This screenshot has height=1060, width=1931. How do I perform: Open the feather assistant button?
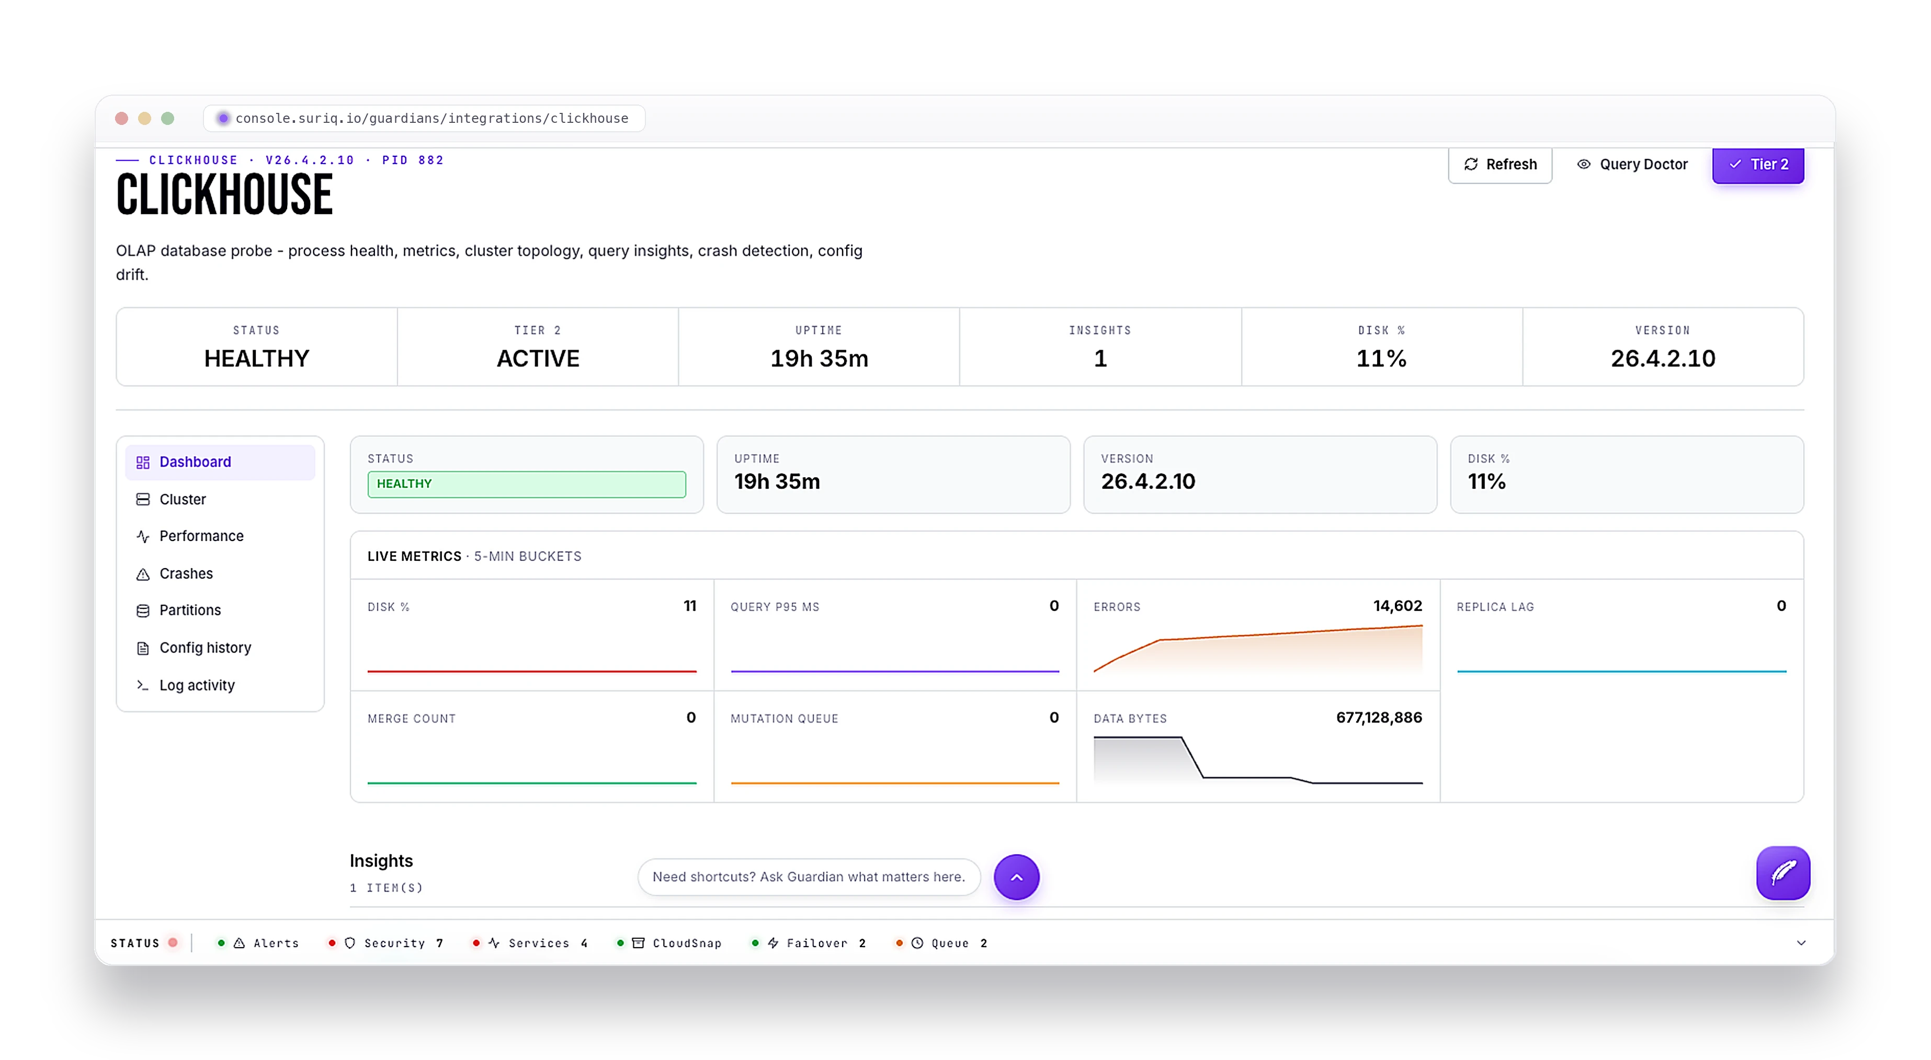tap(1782, 873)
